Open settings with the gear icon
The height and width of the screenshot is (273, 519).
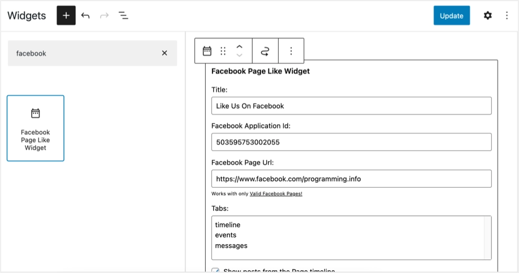(487, 16)
